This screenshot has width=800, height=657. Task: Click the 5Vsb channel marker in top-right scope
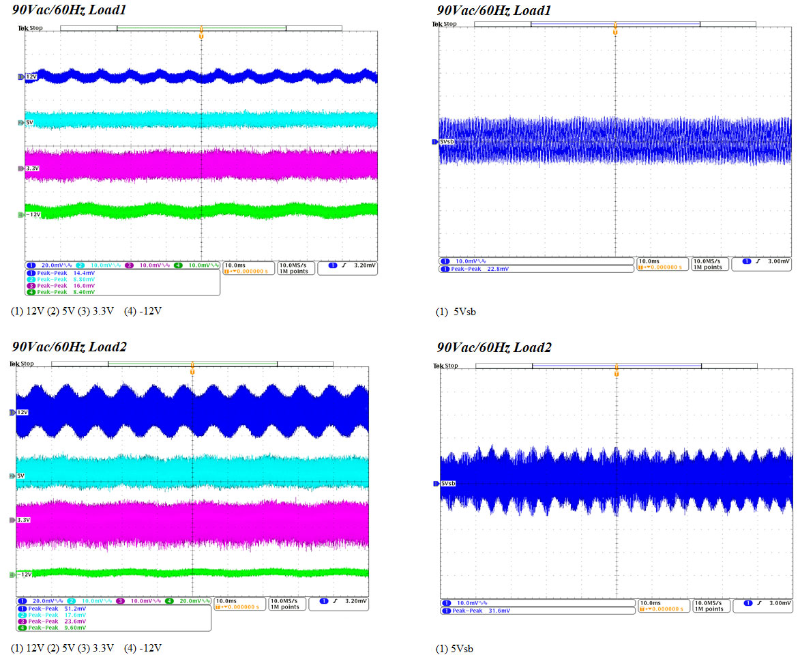pyautogui.click(x=447, y=142)
